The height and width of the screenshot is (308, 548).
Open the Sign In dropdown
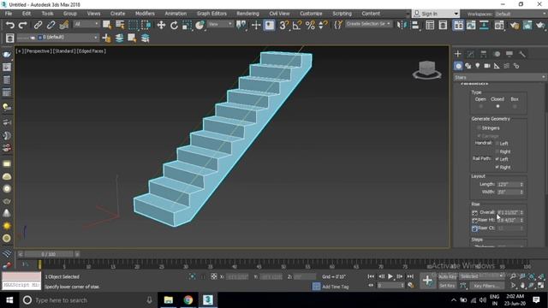click(x=436, y=14)
